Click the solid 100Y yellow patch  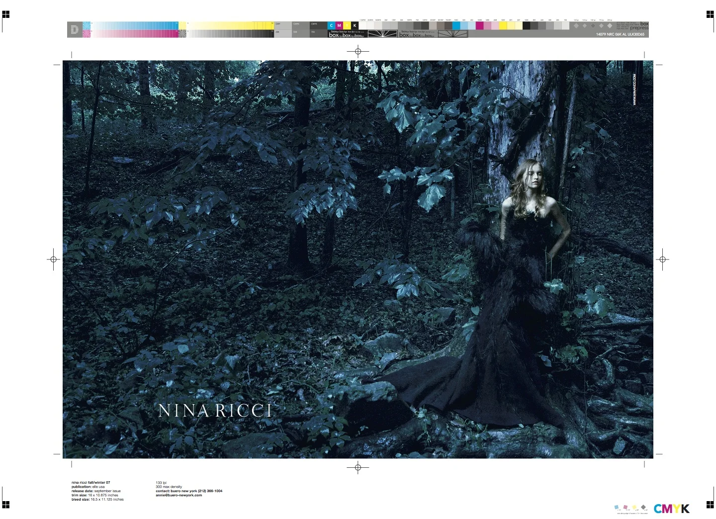tap(503, 26)
